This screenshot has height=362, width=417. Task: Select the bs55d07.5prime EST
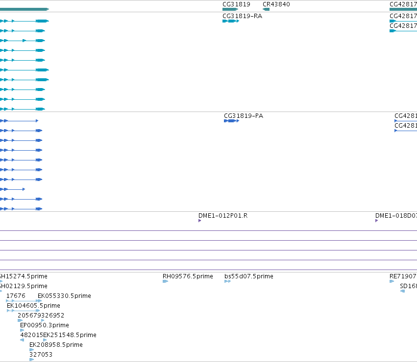point(228,281)
